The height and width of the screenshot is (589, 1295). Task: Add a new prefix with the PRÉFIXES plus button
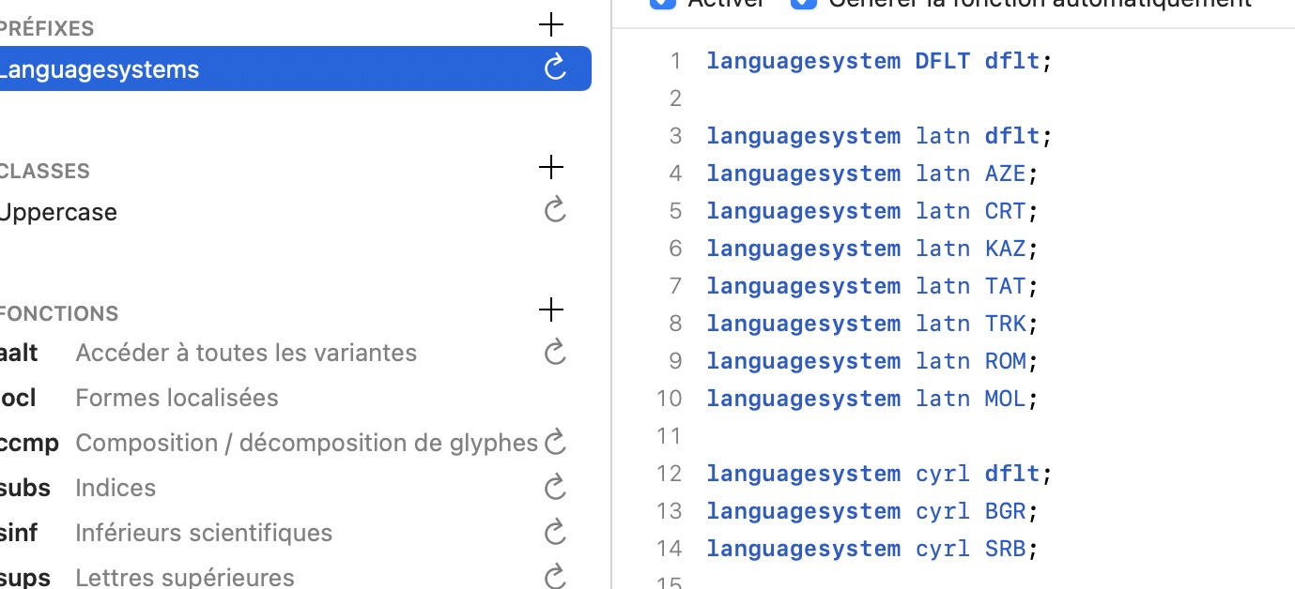click(551, 25)
